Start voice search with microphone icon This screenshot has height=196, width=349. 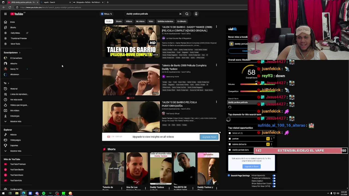coord(196,14)
